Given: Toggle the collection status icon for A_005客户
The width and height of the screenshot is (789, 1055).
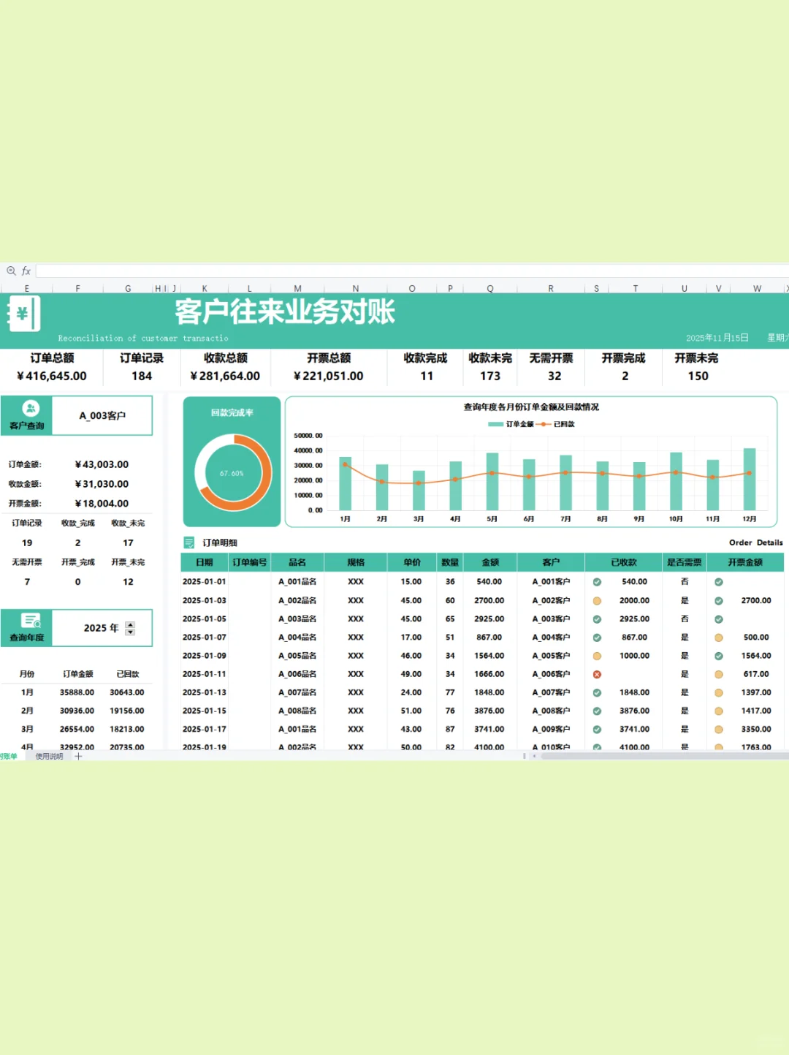Looking at the screenshot, I should (597, 656).
